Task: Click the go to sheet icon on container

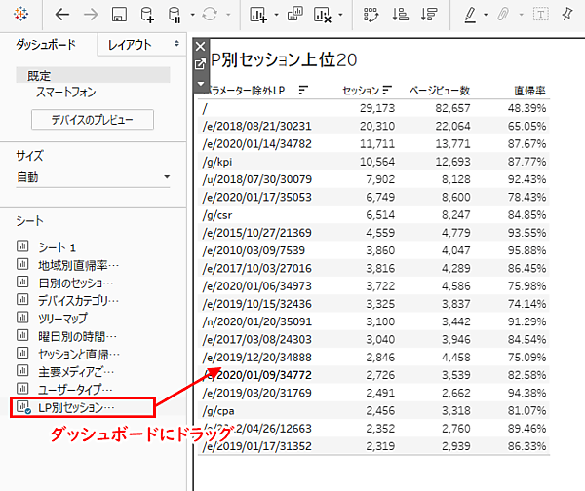Action: coord(201,64)
